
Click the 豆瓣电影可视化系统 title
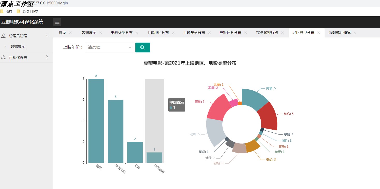[x=22, y=22]
